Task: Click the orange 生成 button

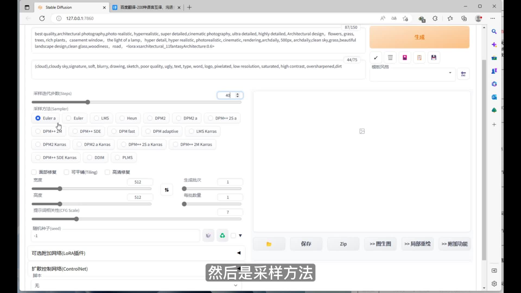Action: coord(419,37)
